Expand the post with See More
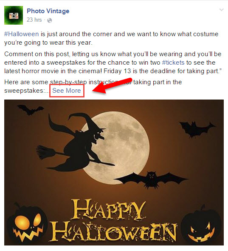 (67, 91)
